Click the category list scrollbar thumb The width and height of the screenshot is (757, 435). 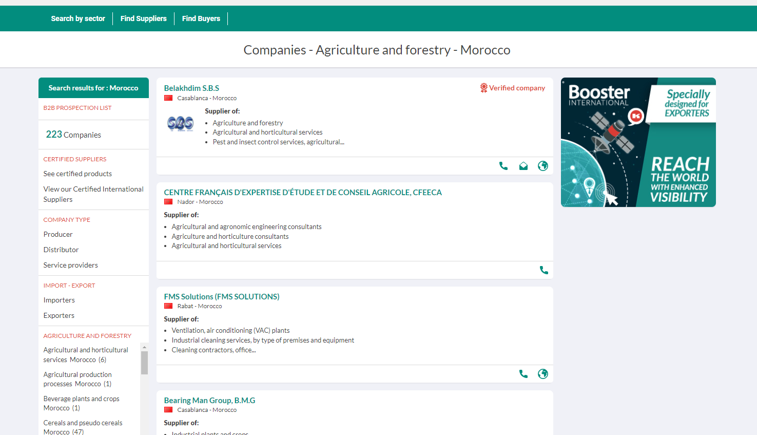click(144, 363)
